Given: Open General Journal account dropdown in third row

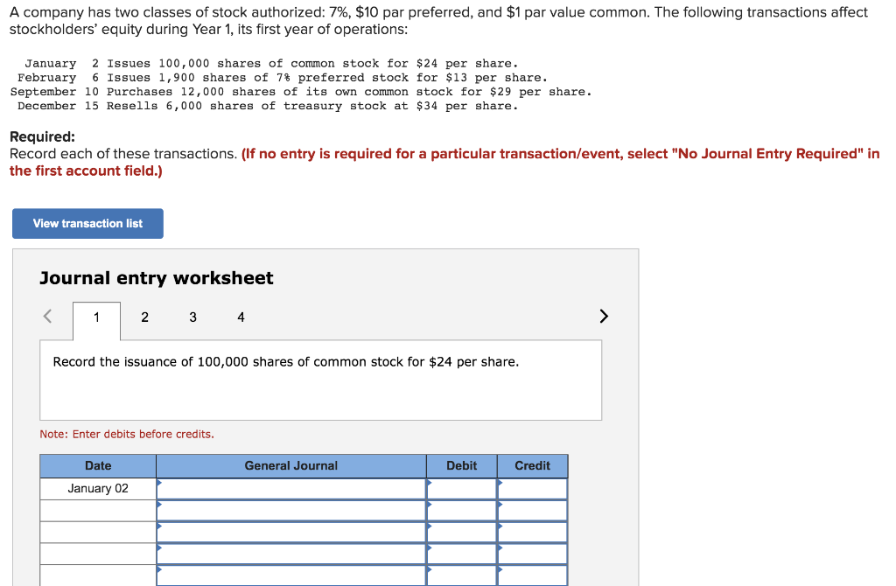Looking at the screenshot, I should 290,533.
